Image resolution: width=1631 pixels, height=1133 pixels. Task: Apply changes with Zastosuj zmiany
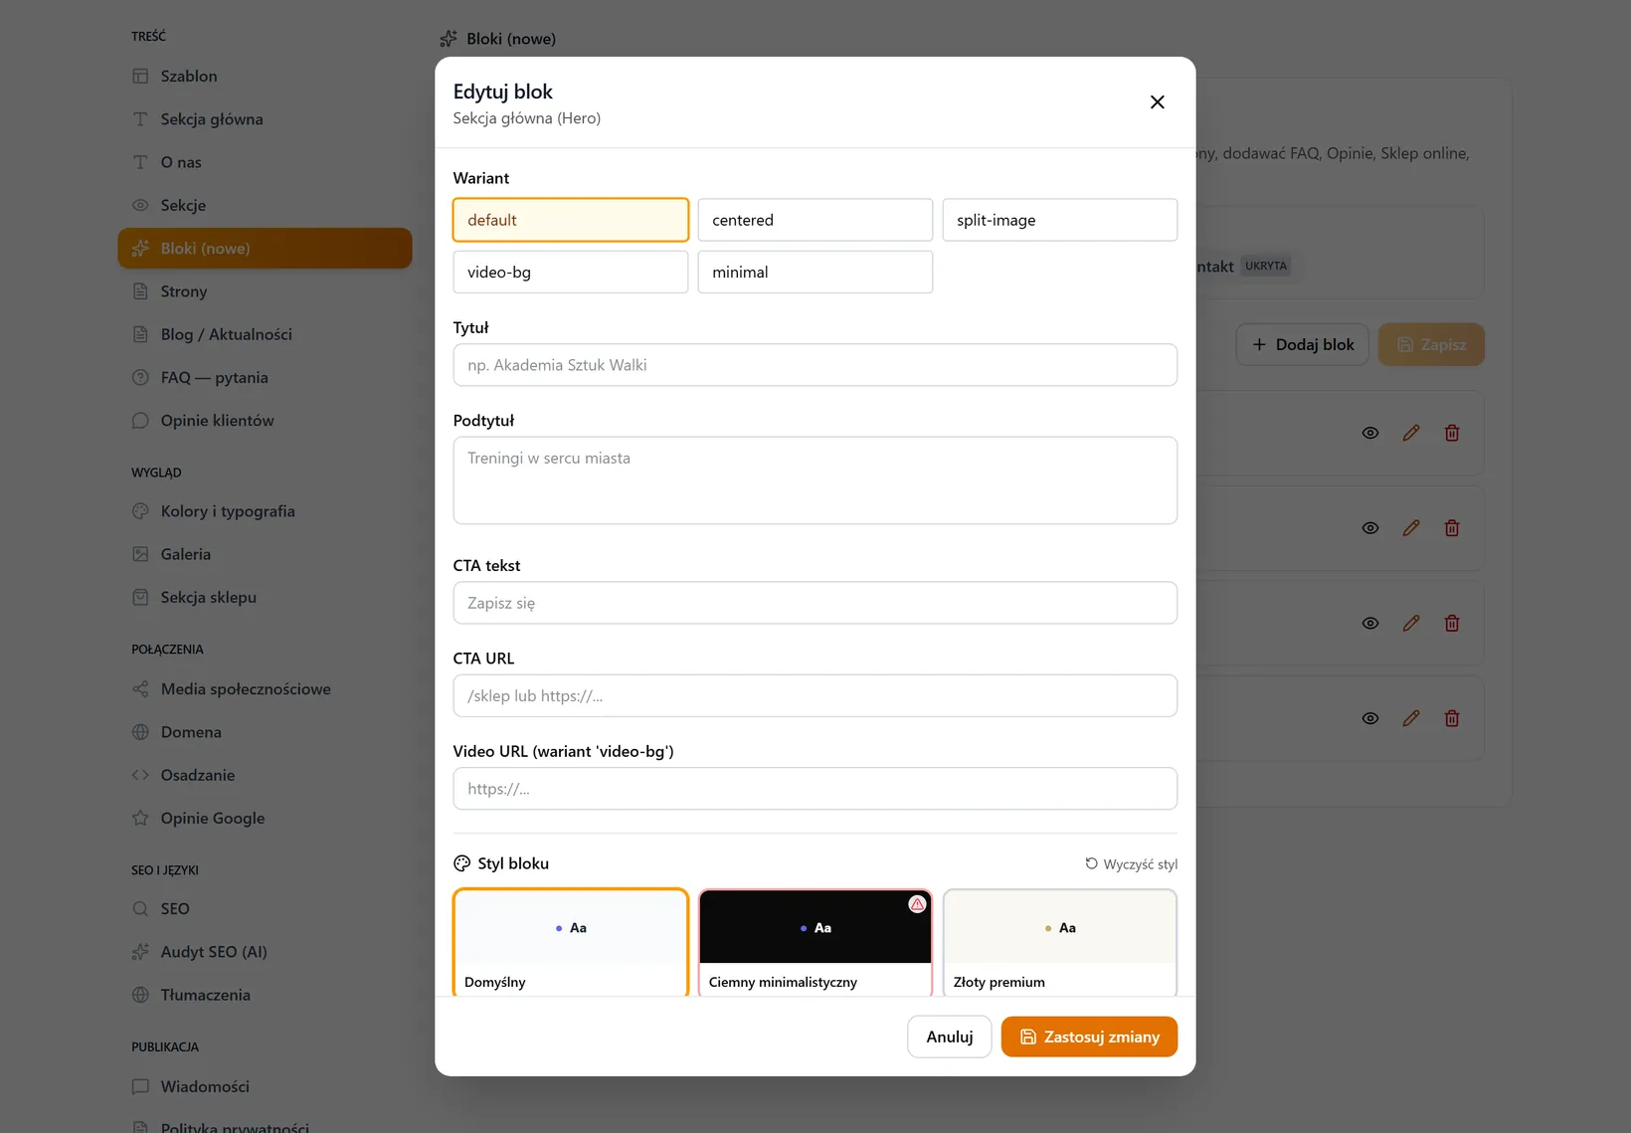click(x=1089, y=1037)
